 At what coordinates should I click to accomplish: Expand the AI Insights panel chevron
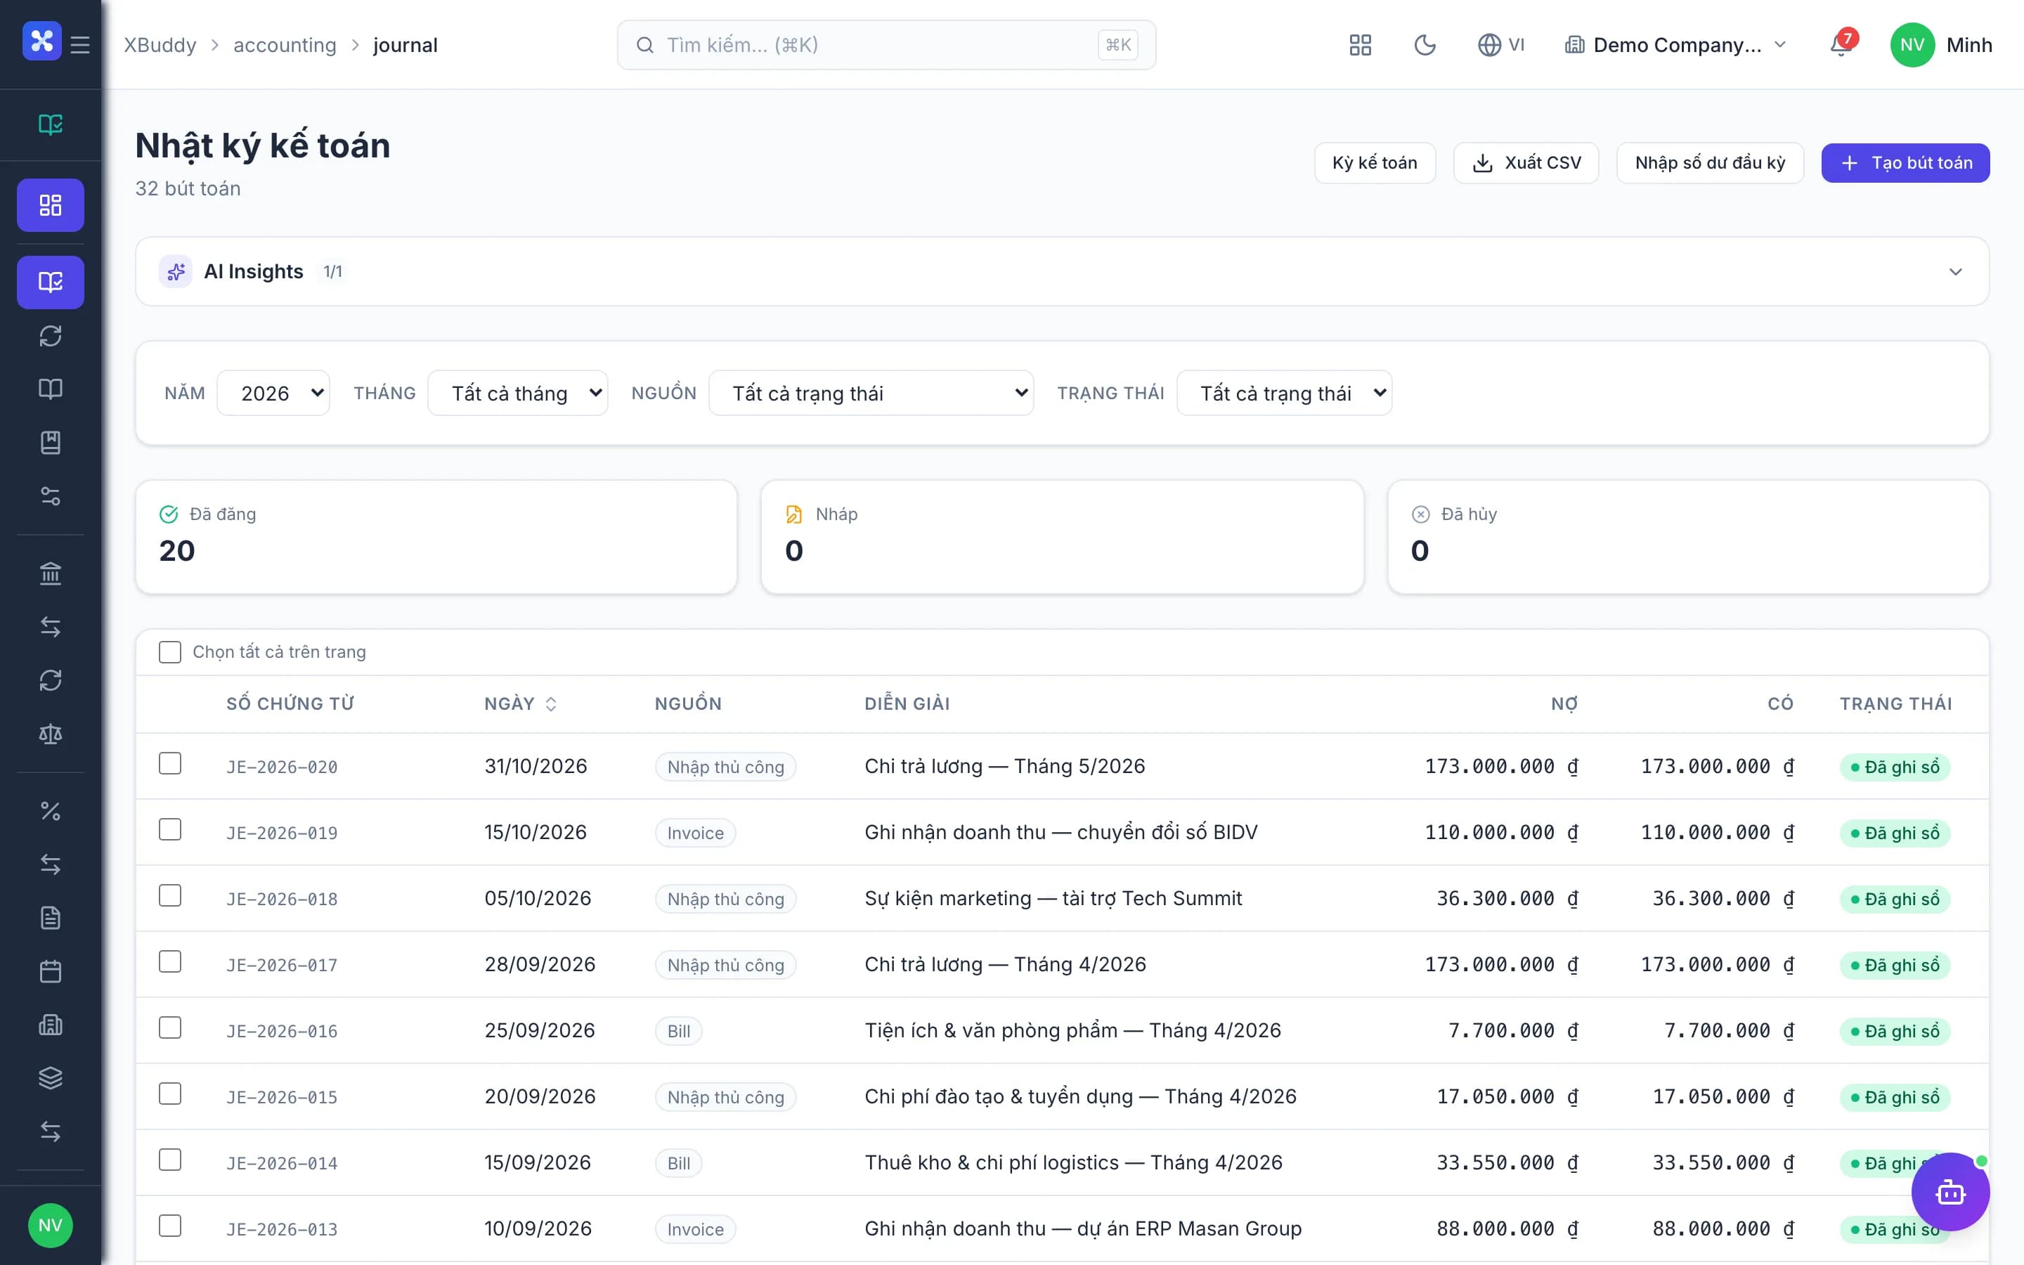pos(1955,272)
